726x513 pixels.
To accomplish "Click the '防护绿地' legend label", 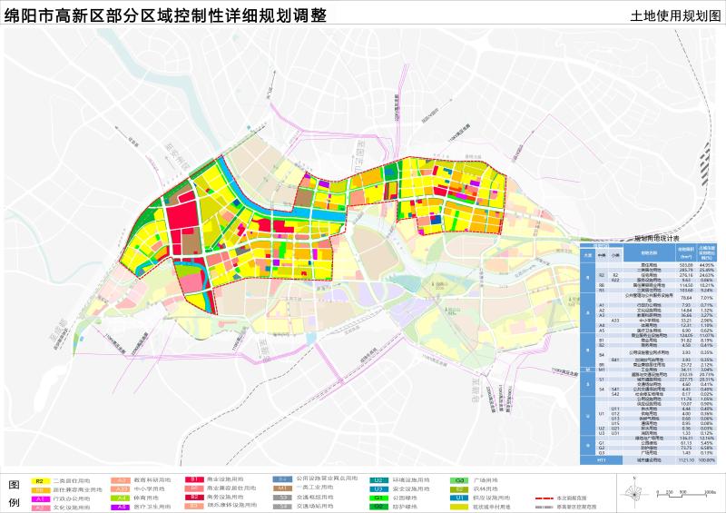I will [x=405, y=507].
